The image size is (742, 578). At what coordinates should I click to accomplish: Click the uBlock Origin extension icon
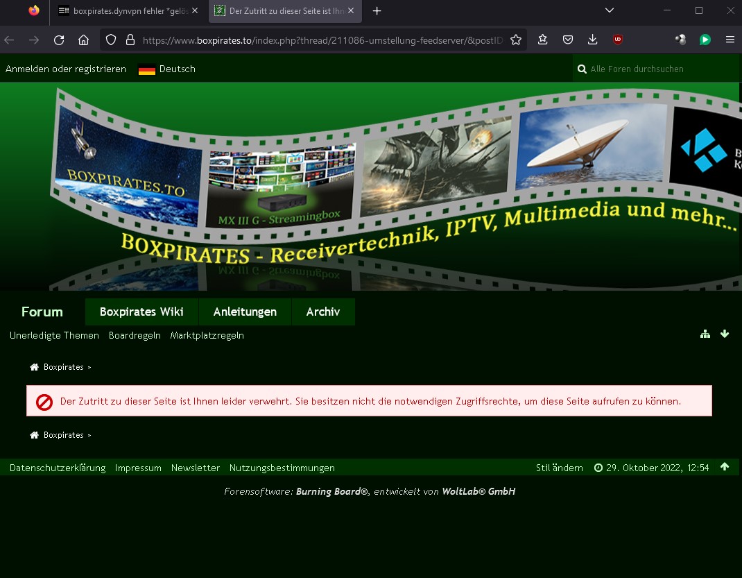click(617, 40)
